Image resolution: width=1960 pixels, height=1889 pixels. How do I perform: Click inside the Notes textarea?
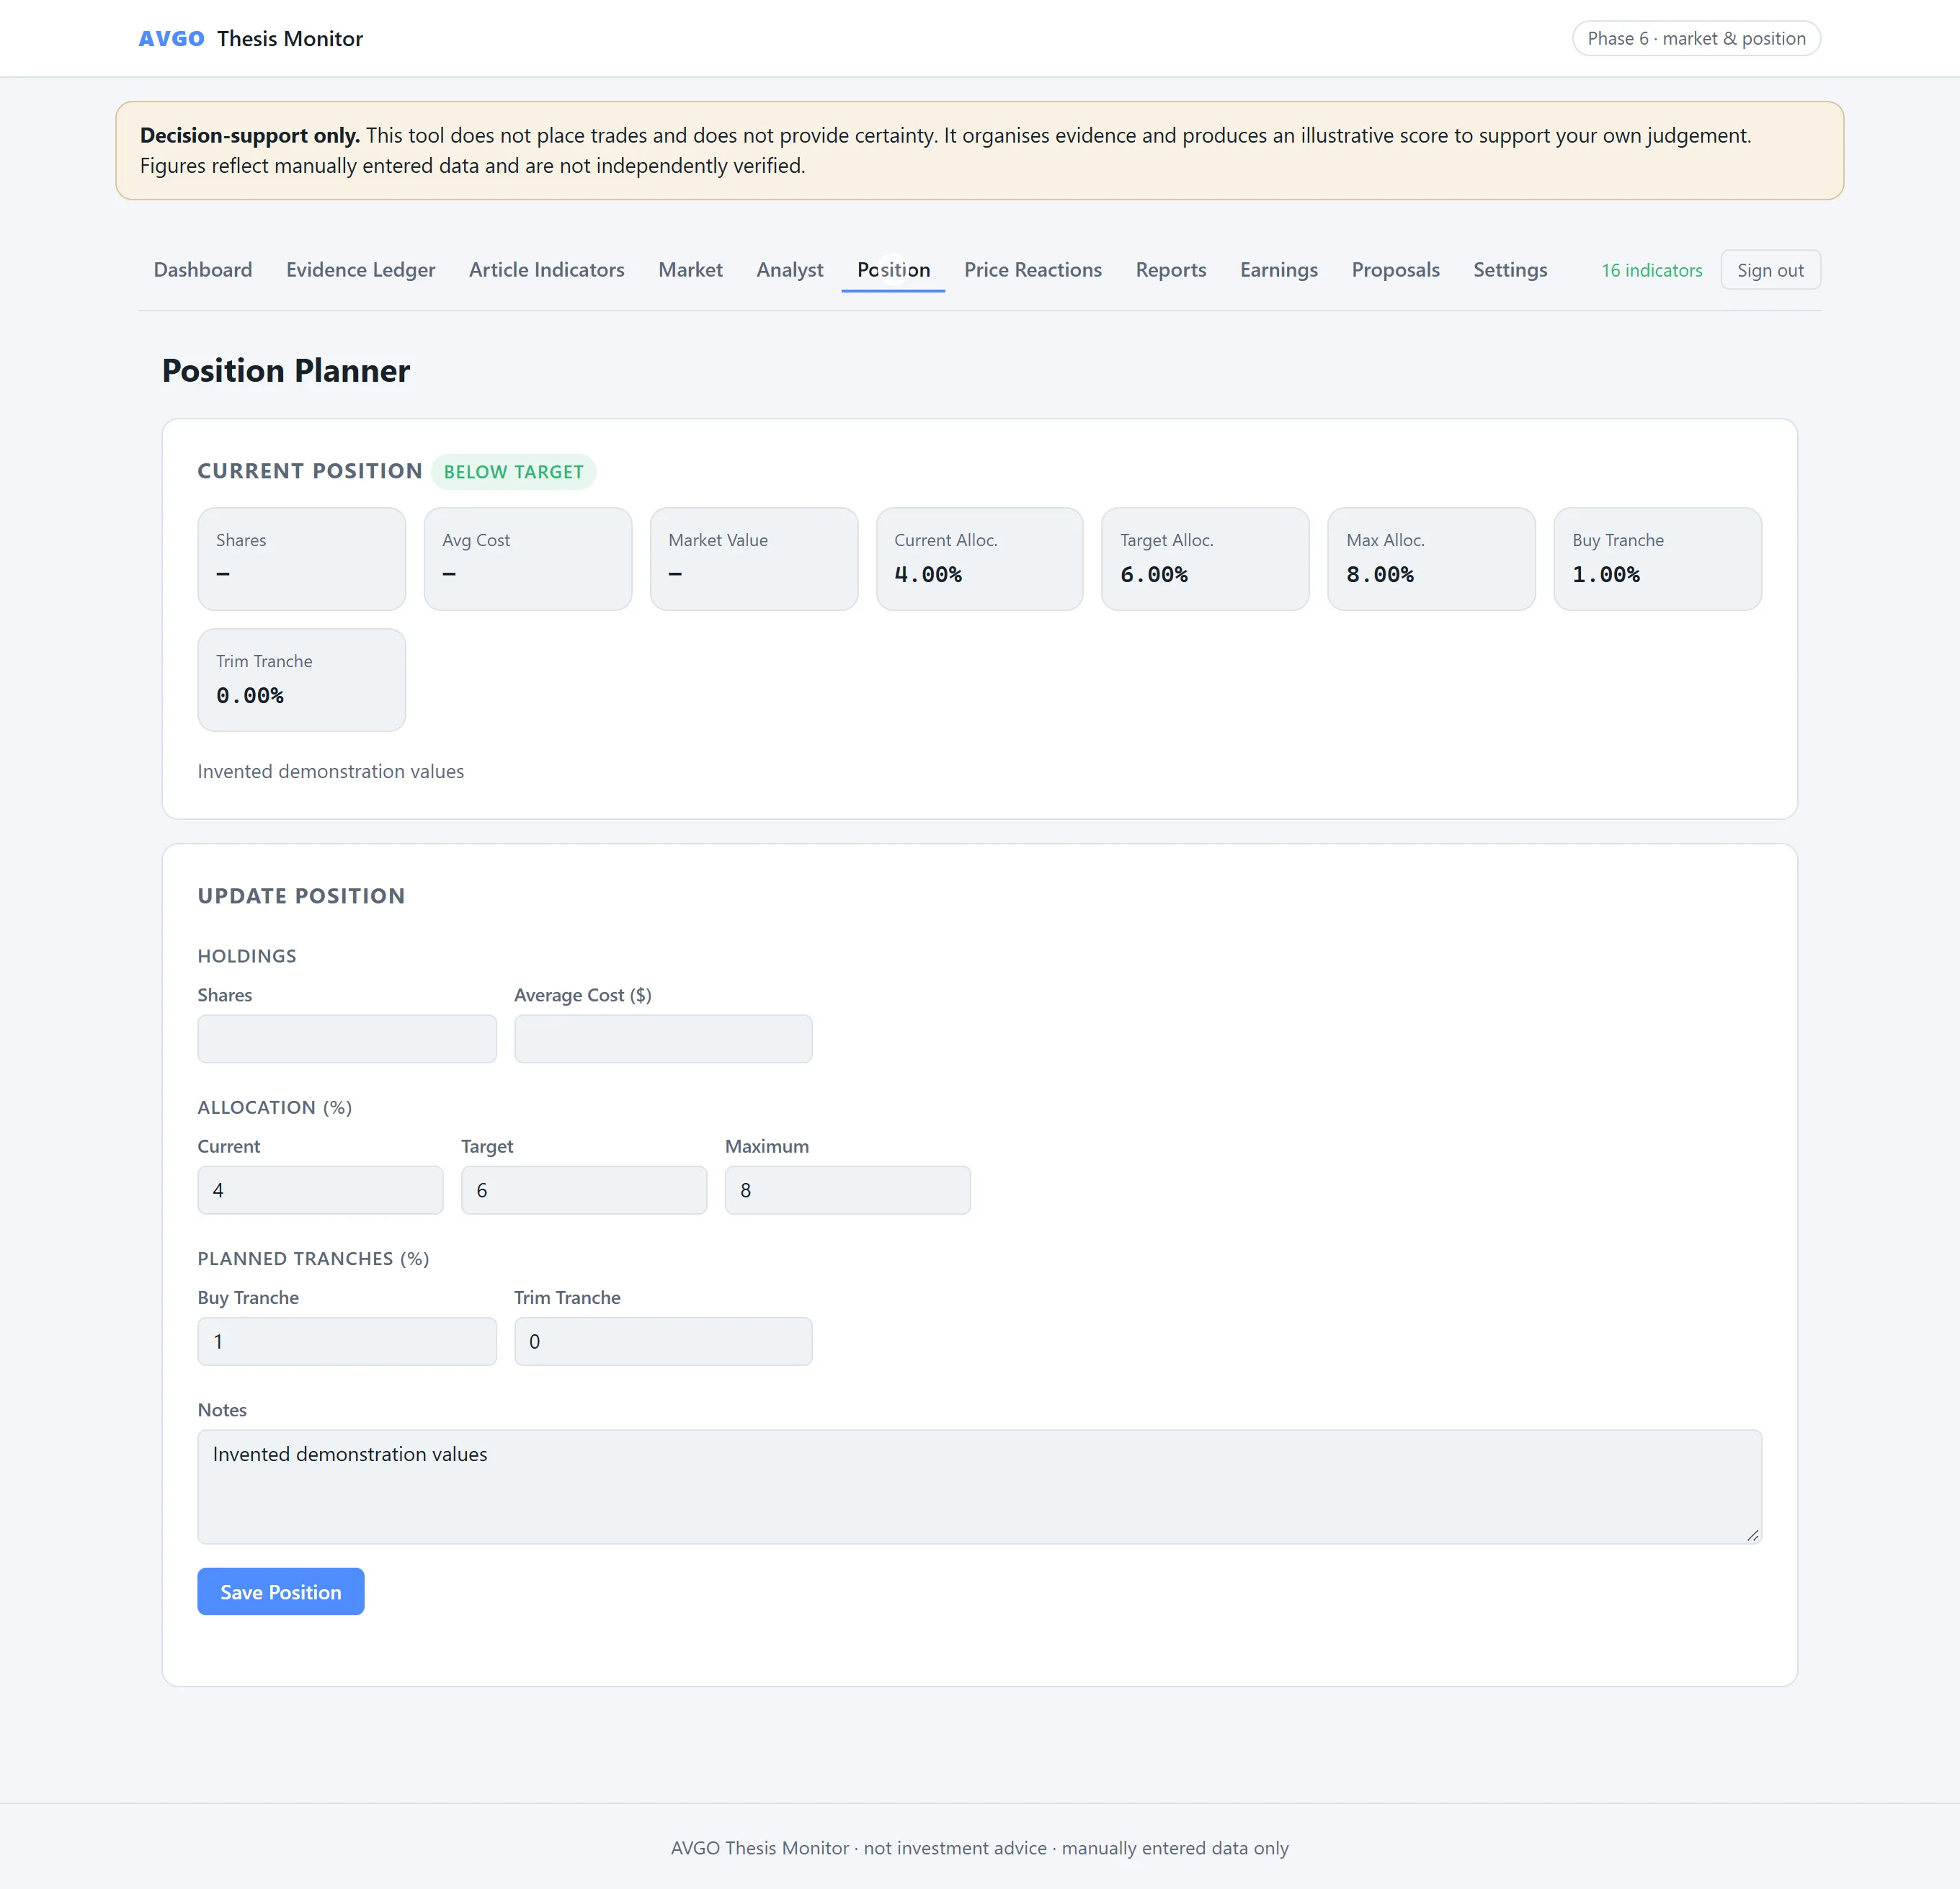tap(979, 1487)
